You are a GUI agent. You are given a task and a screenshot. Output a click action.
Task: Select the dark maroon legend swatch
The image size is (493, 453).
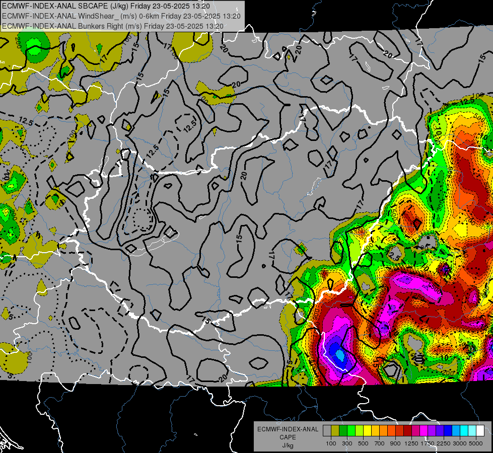click(x=407, y=431)
